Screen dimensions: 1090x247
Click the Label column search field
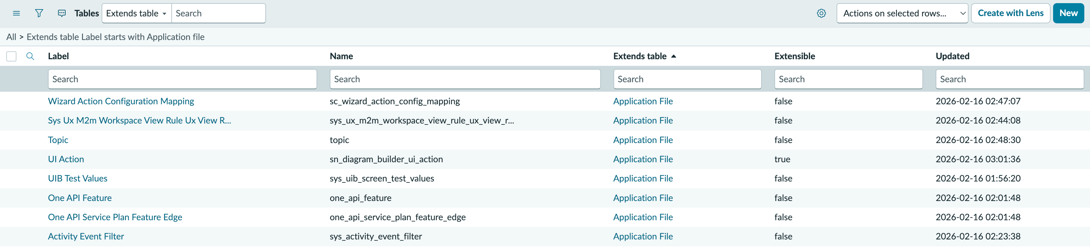[x=182, y=79]
